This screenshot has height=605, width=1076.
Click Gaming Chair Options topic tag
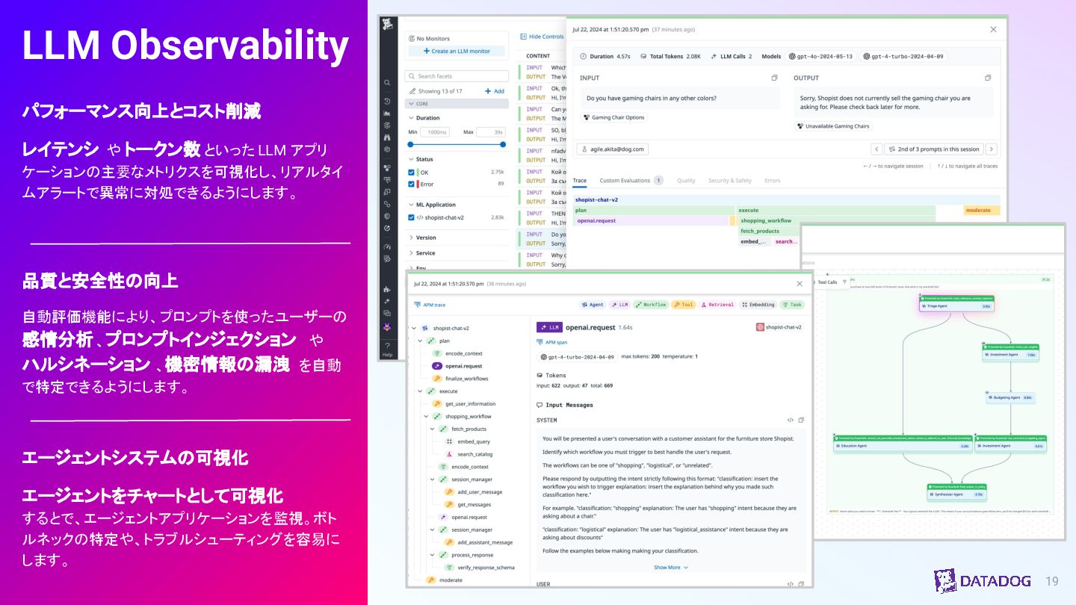613,117
